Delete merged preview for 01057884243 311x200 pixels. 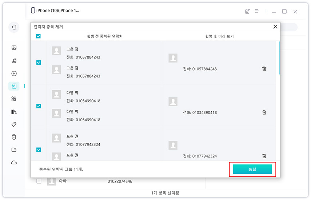[264, 69]
